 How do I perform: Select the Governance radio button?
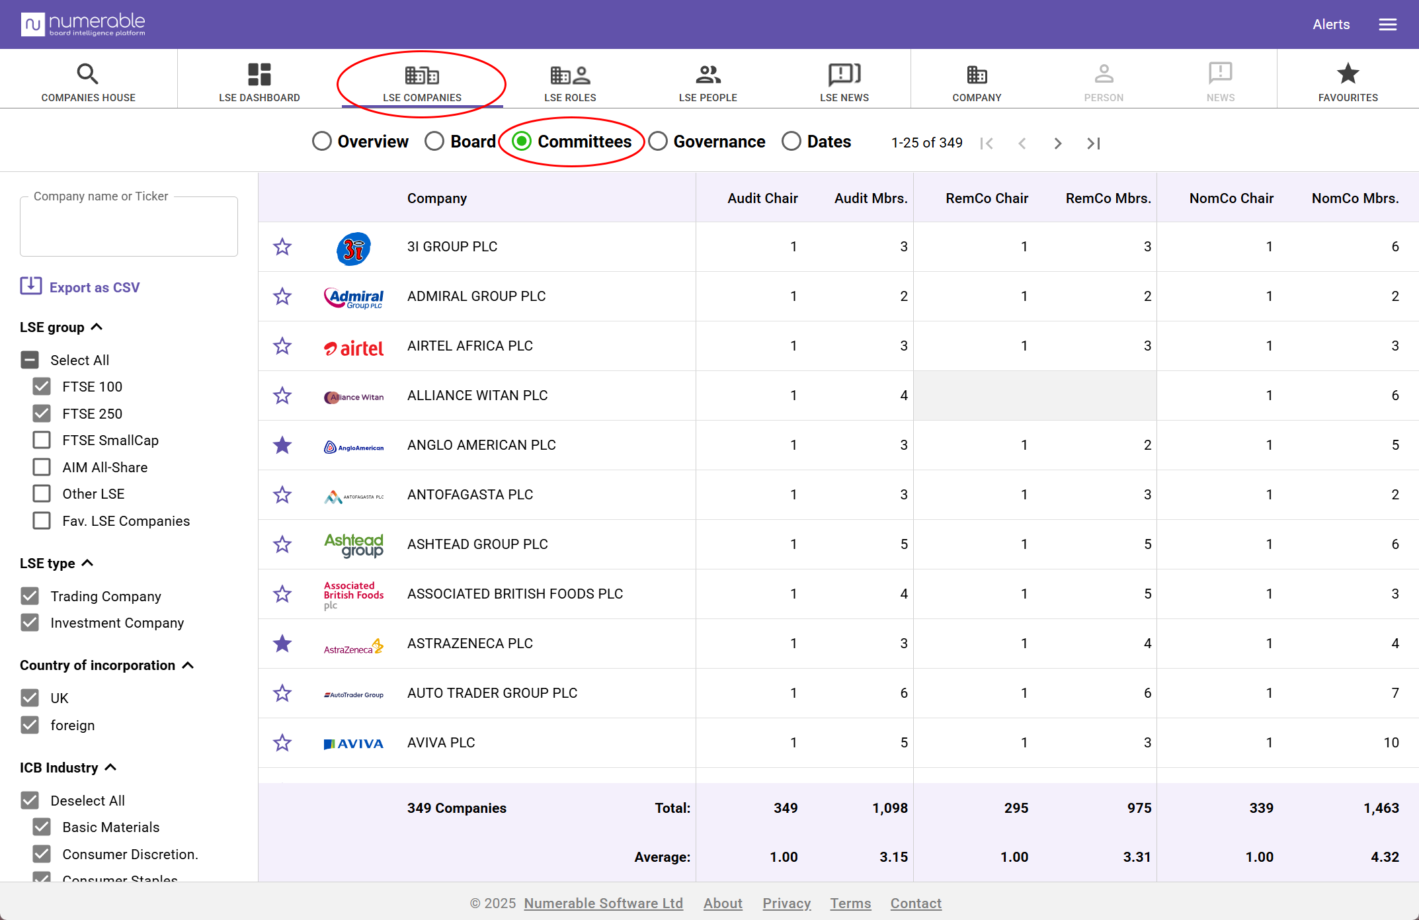click(658, 142)
